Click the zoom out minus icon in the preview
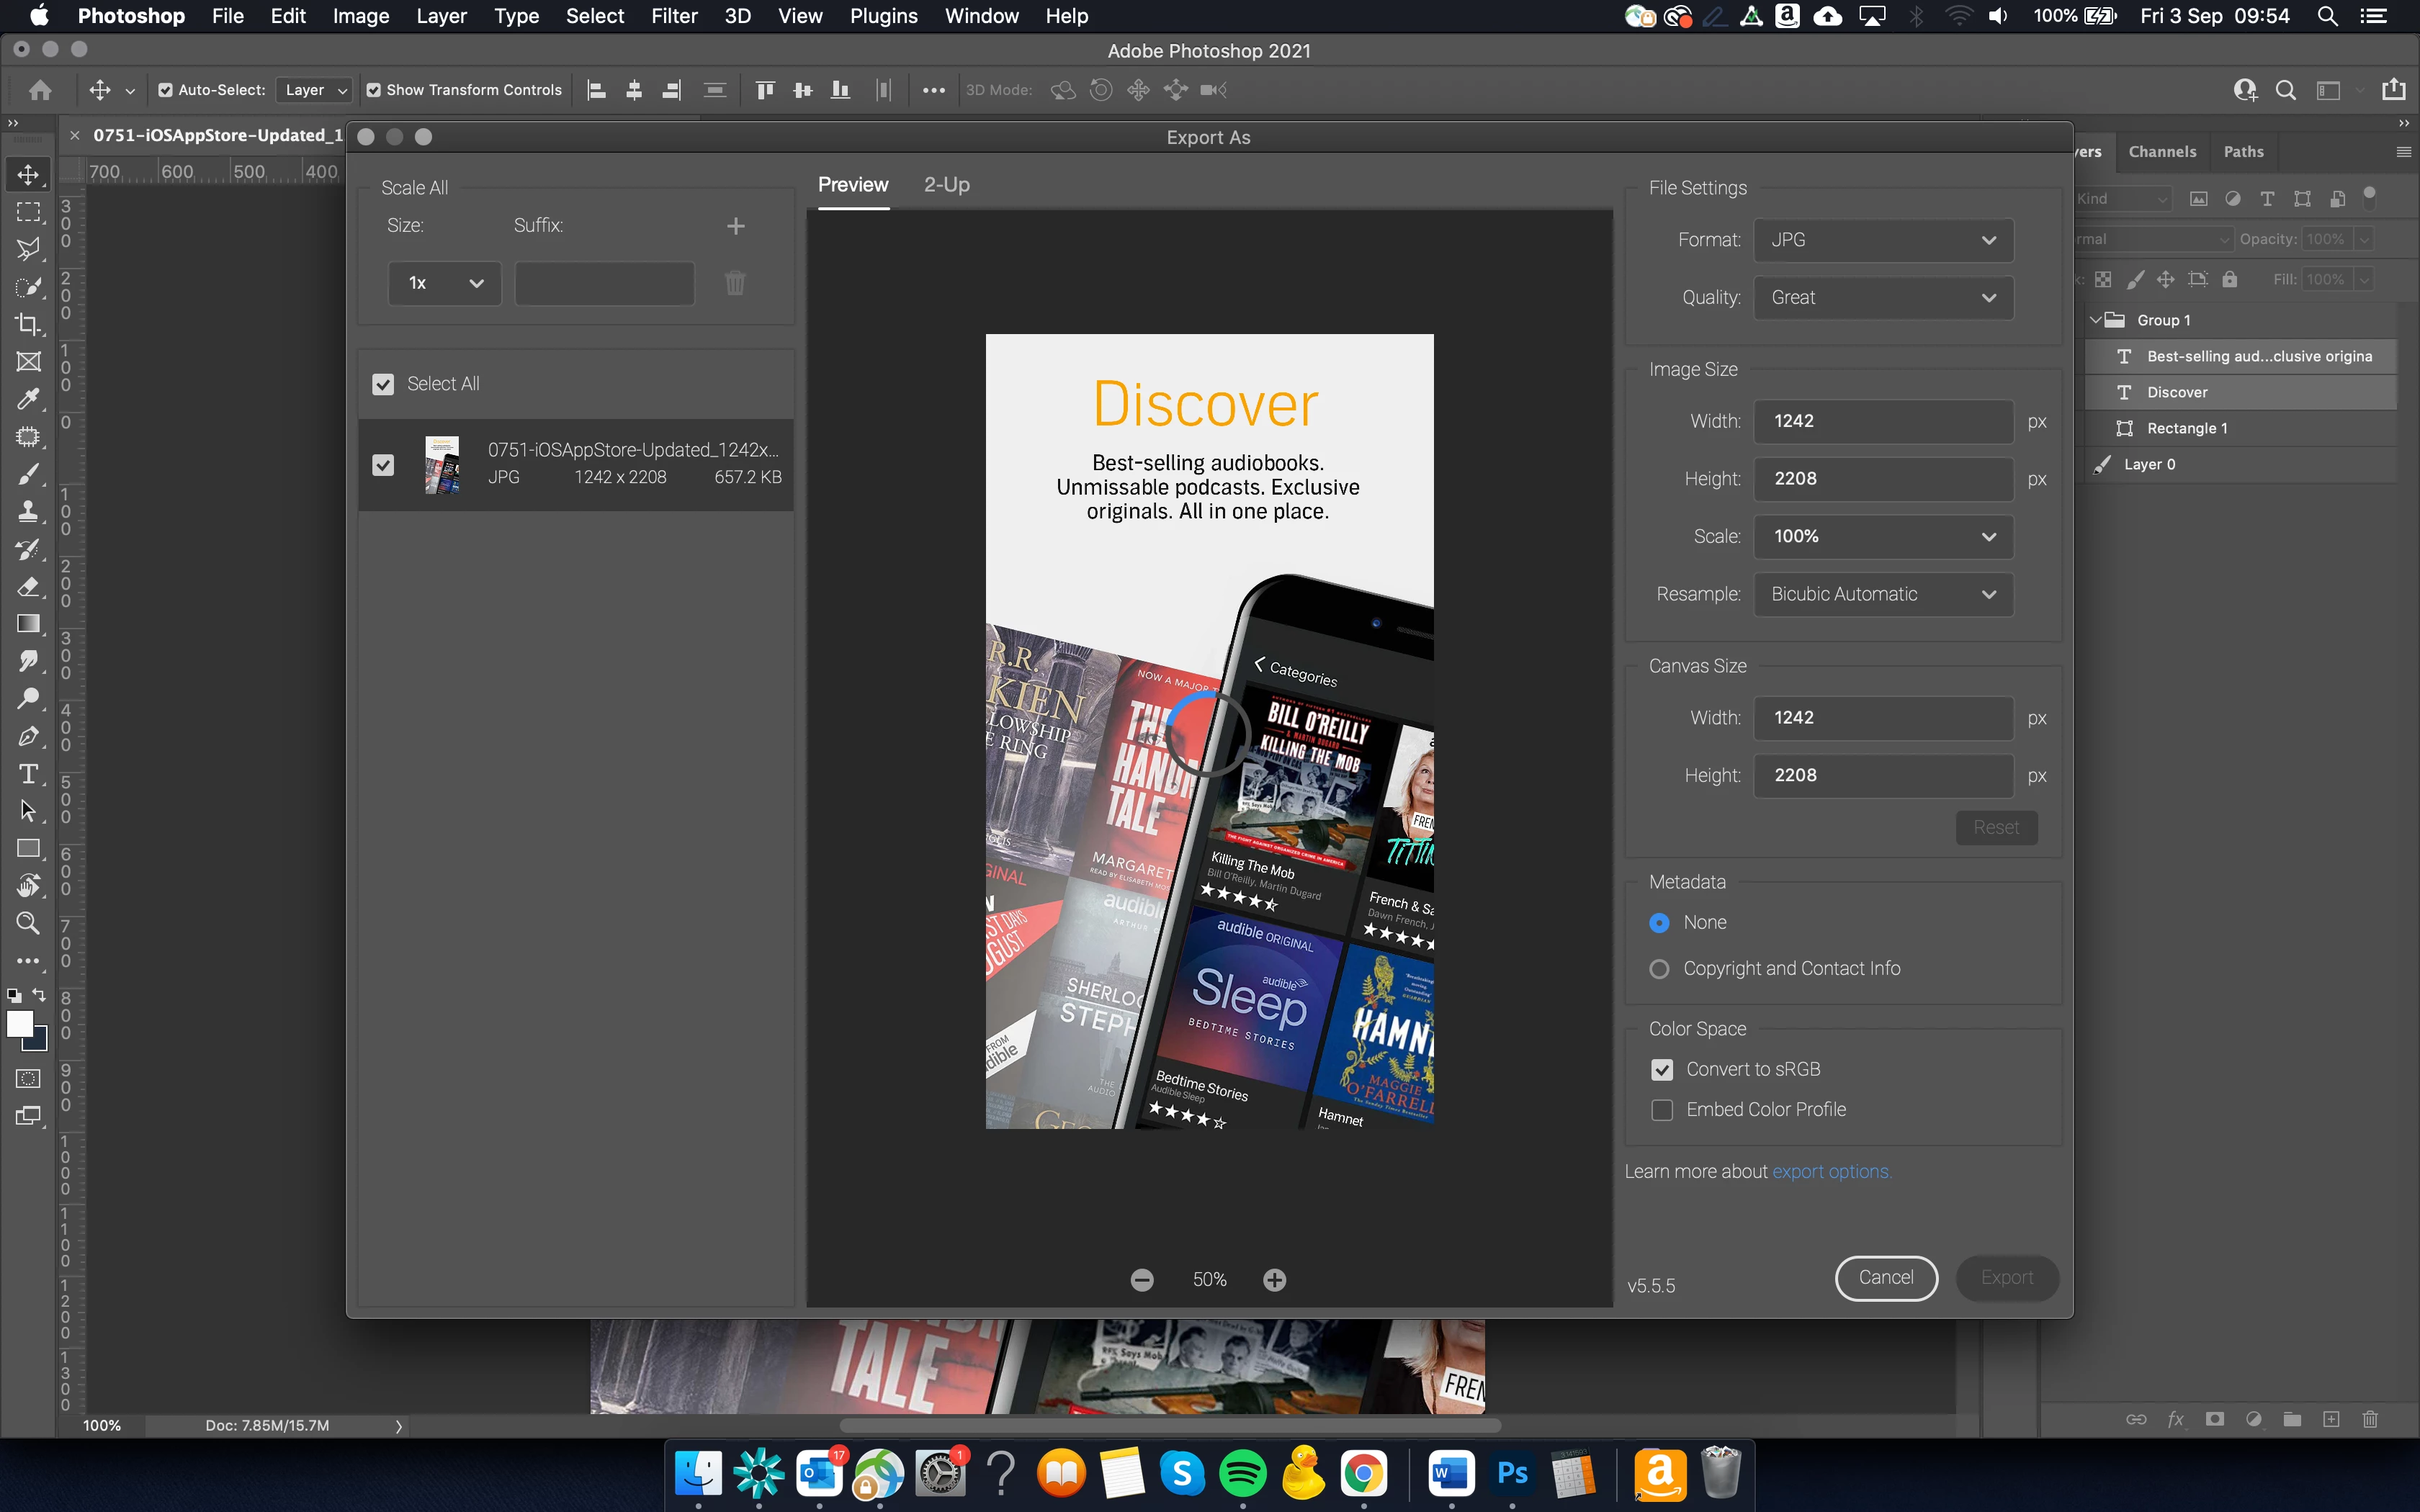This screenshot has height=1512, width=2420. 1142,1280
